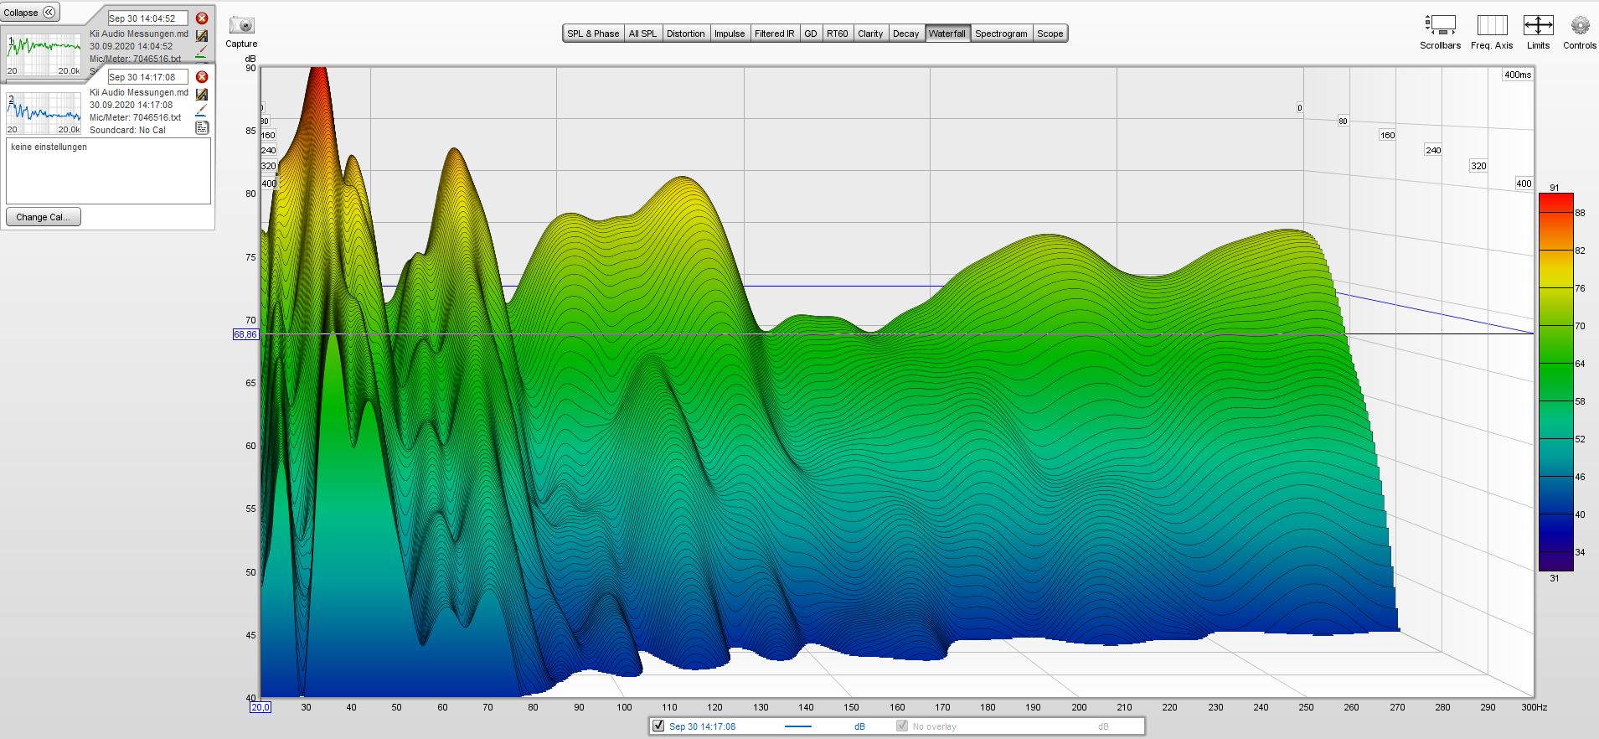Open the Distortion graph tab
The width and height of the screenshot is (1599, 739).
pos(686,34)
